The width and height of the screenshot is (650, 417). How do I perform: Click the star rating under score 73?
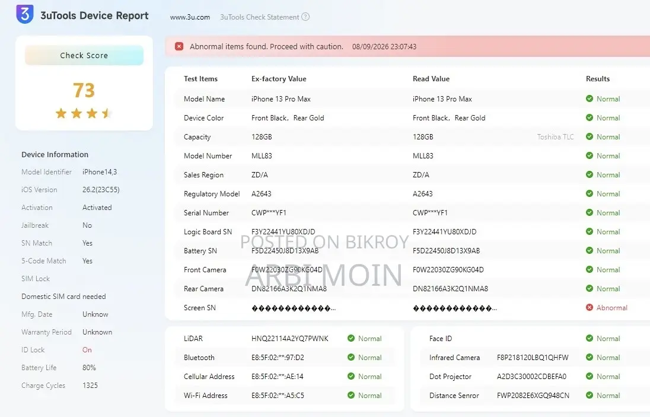84,113
